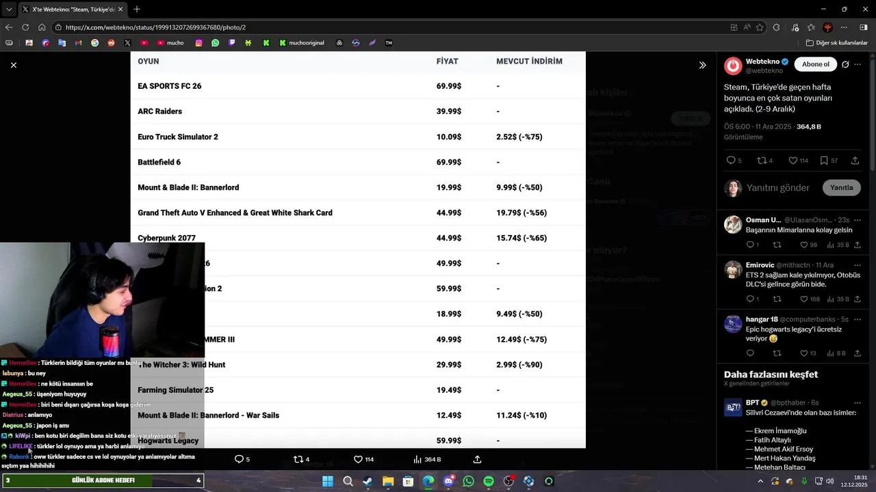Open the browser tab list dropdown
Screen dimensions: 876x492
(8, 10)
